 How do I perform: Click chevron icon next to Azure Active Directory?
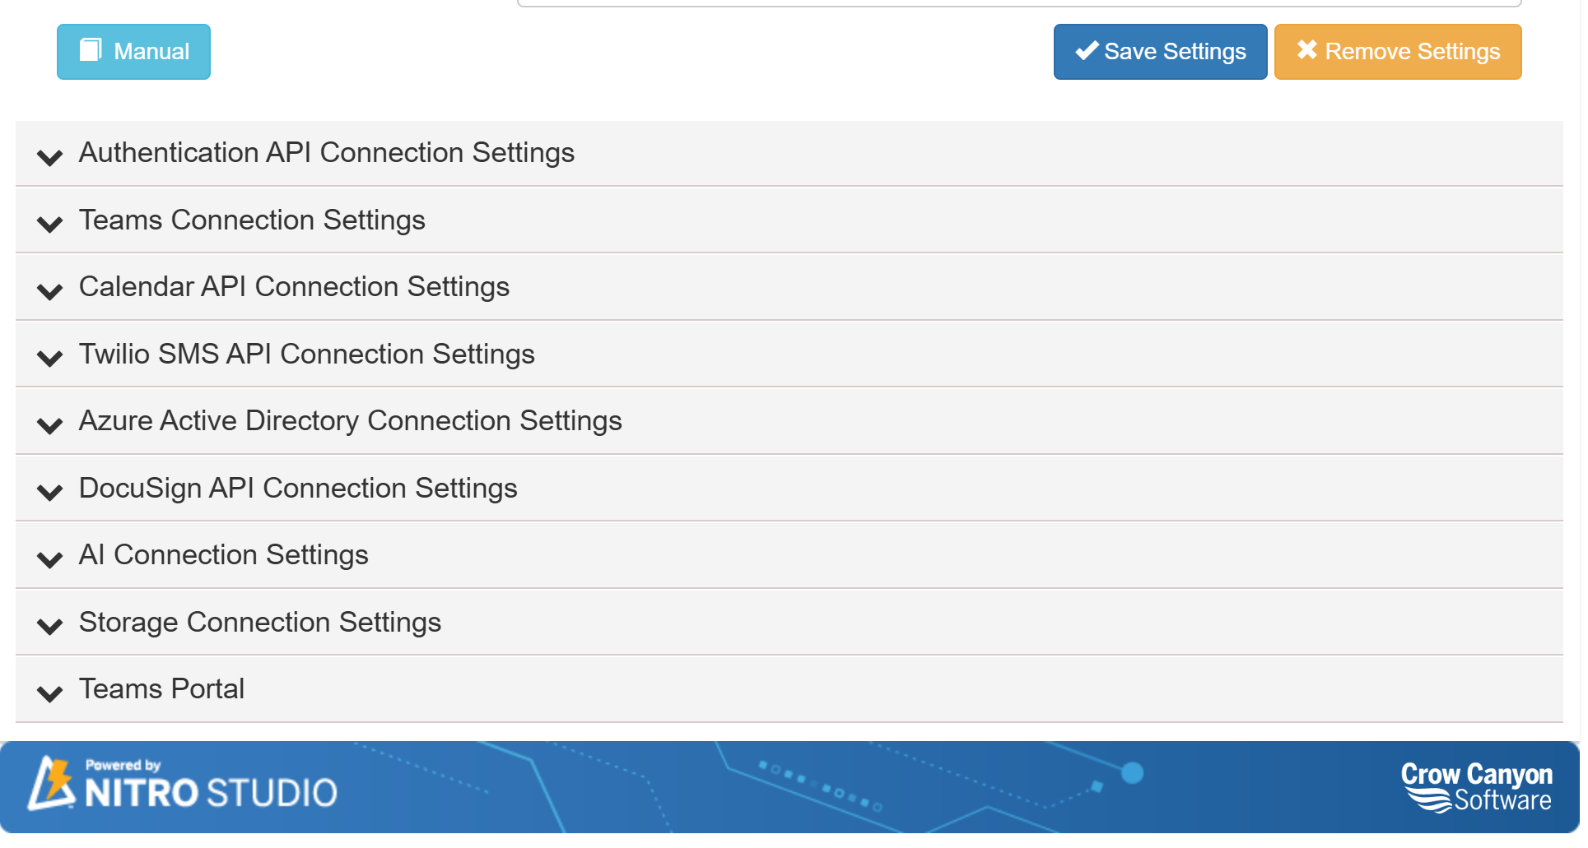(x=50, y=424)
